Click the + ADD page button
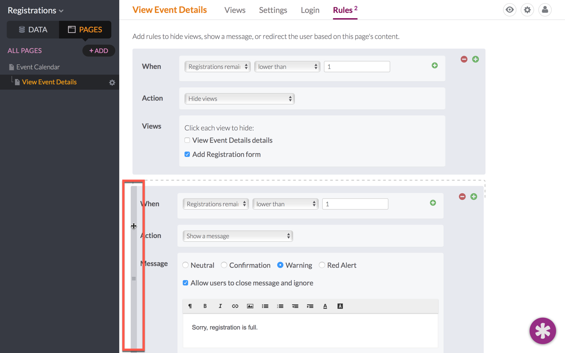Screen dimensions: 565x353 tap(98, 51)
